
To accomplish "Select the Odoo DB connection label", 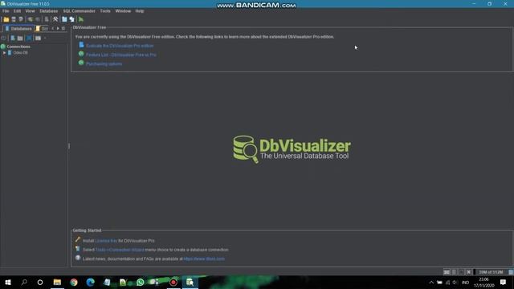I will (20, 52).
